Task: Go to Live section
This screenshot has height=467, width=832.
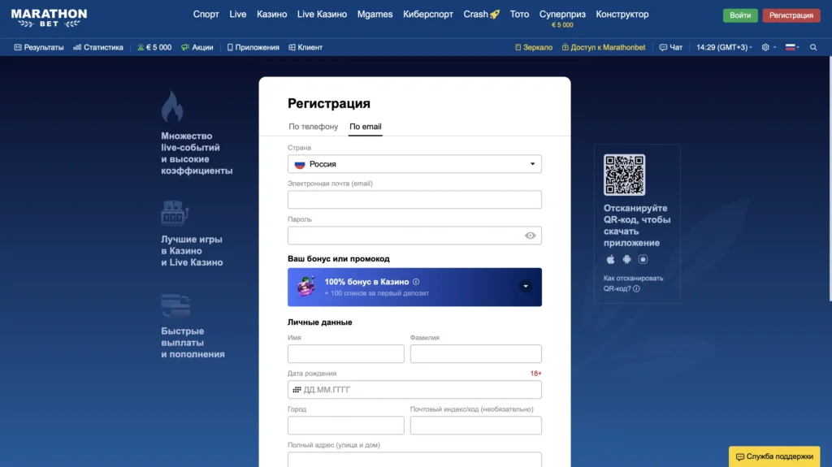Action: tap(238, 15)
